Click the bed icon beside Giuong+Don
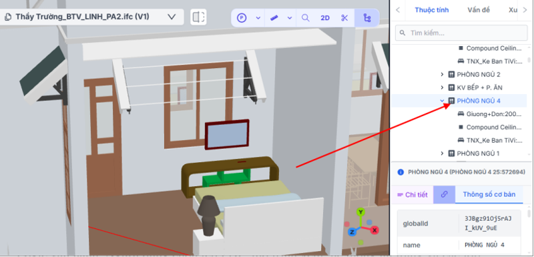534x257 pixels. (x=461, y=114)
